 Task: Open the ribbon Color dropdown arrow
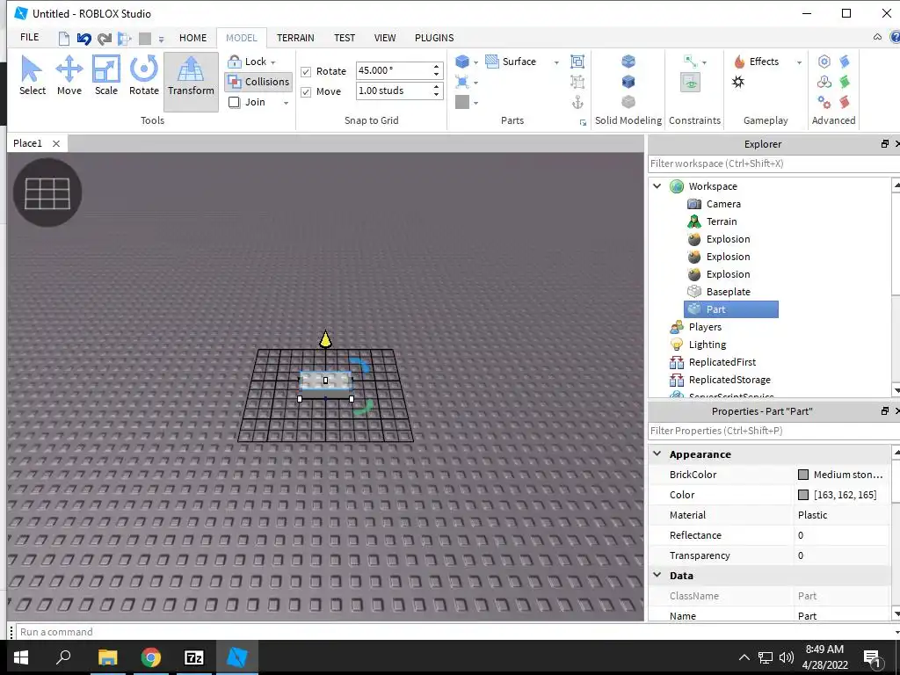[475, 103]
